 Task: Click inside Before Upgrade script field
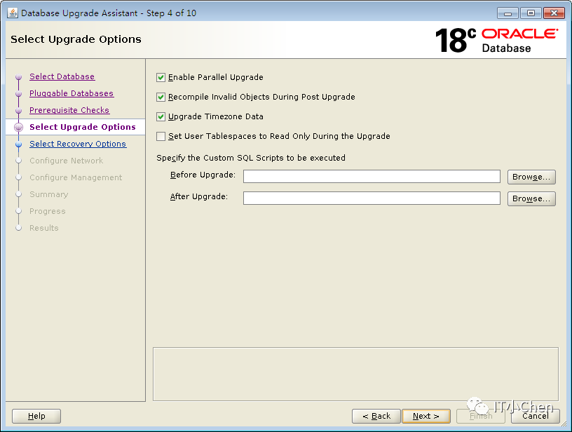click(x=372, y=177)
